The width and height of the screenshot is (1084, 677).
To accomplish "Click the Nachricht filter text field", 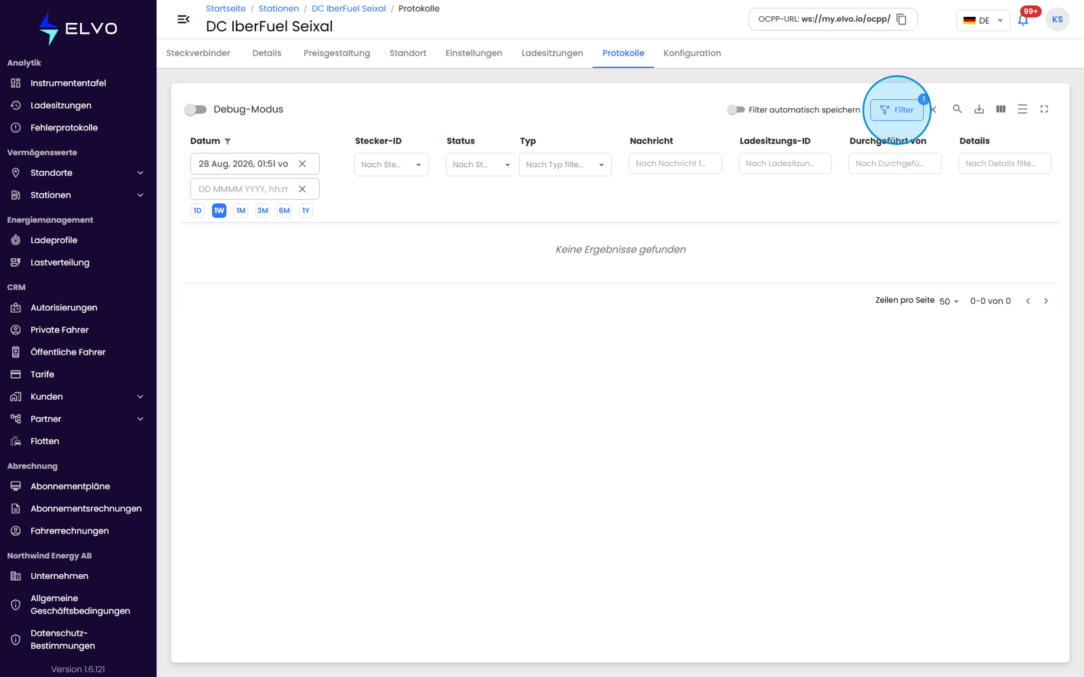I will coord(675,163).
